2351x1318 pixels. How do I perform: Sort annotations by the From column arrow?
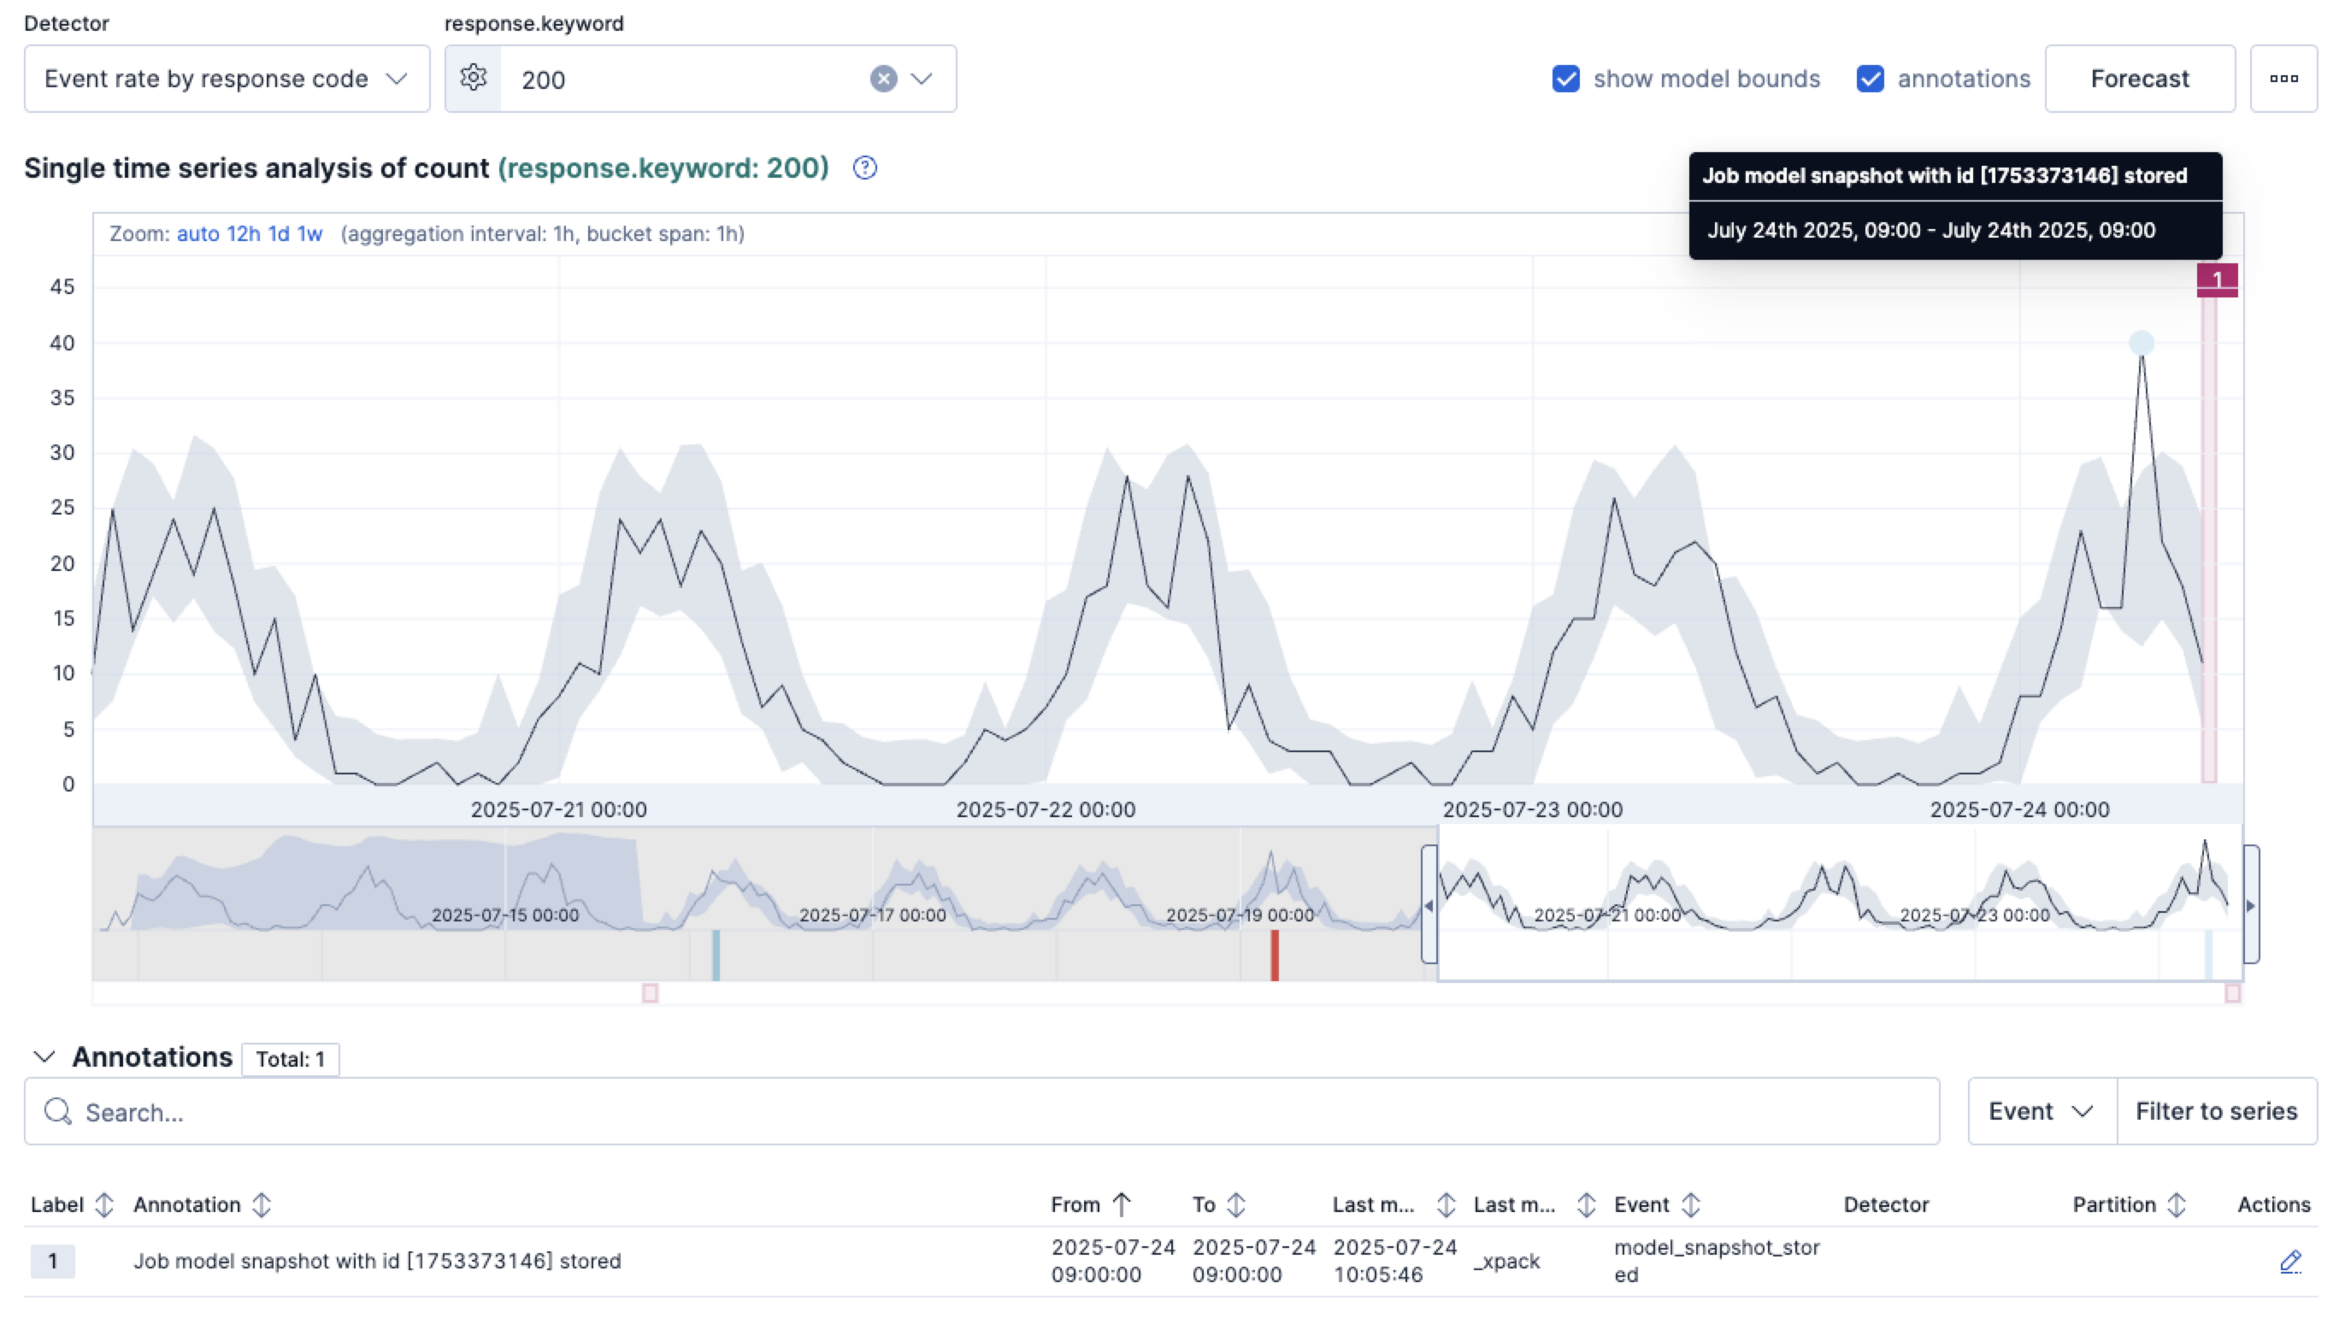[x=1122, y=1204]
